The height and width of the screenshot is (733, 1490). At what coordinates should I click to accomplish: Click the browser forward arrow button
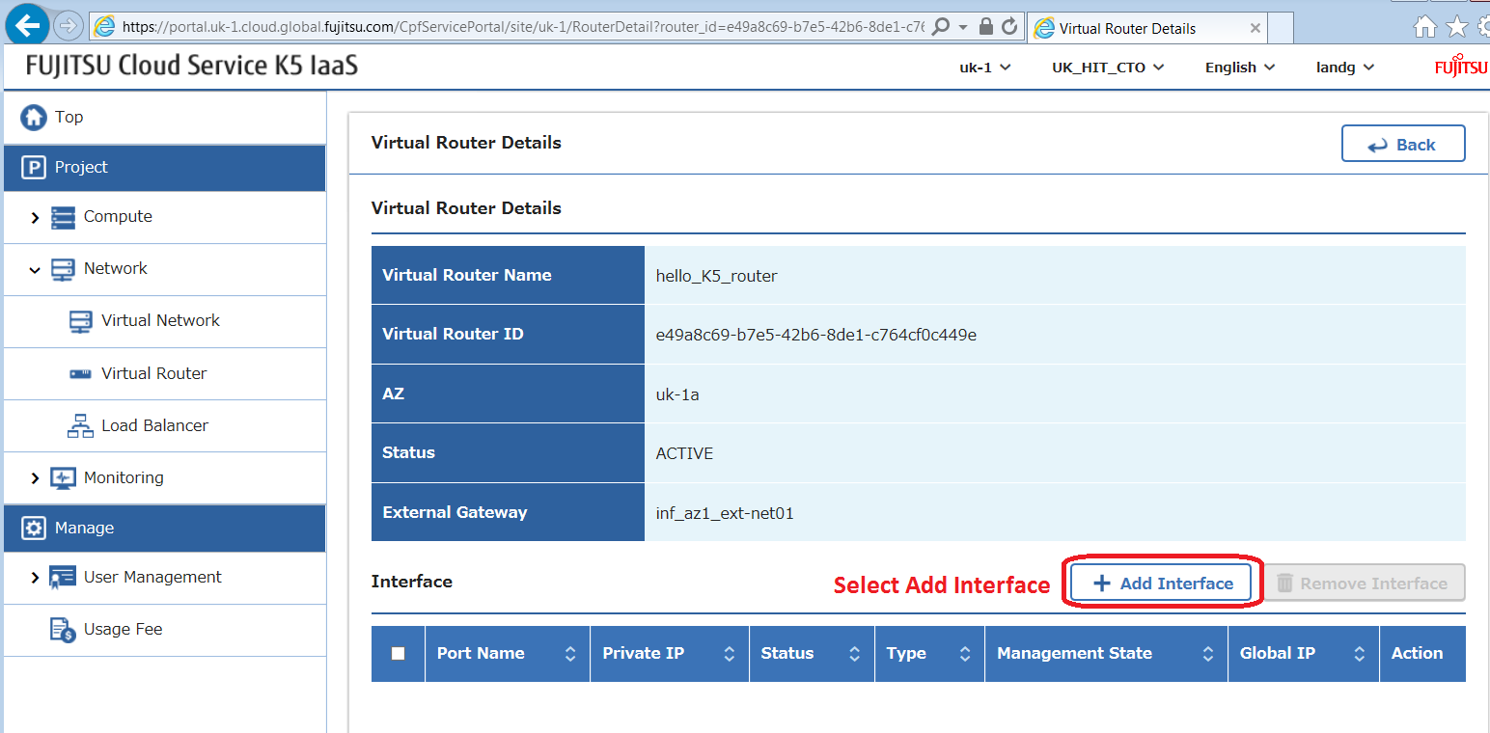[68, 26]
